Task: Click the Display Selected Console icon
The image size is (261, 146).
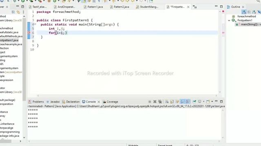Action: pos(199,101)
